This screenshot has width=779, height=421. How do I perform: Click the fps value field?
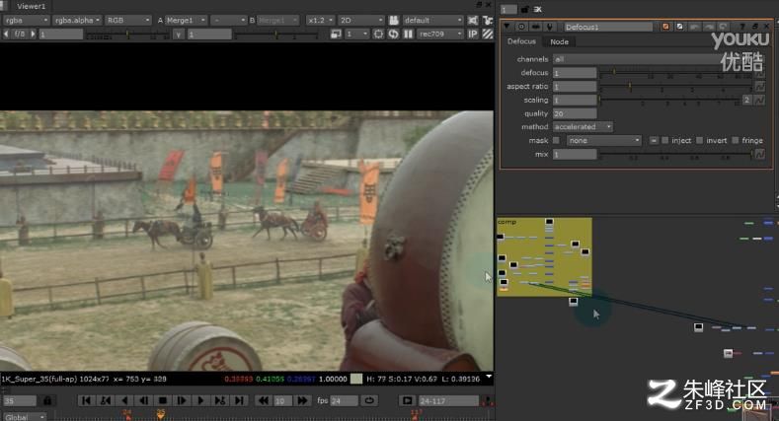[344, 400]
